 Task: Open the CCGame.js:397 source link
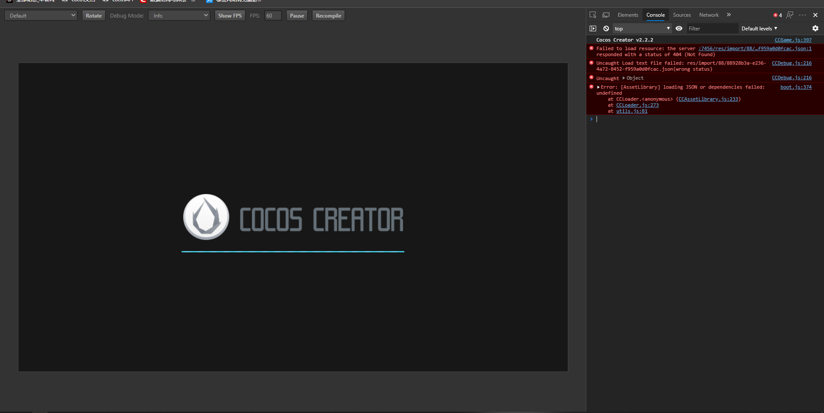click(793, 40)
